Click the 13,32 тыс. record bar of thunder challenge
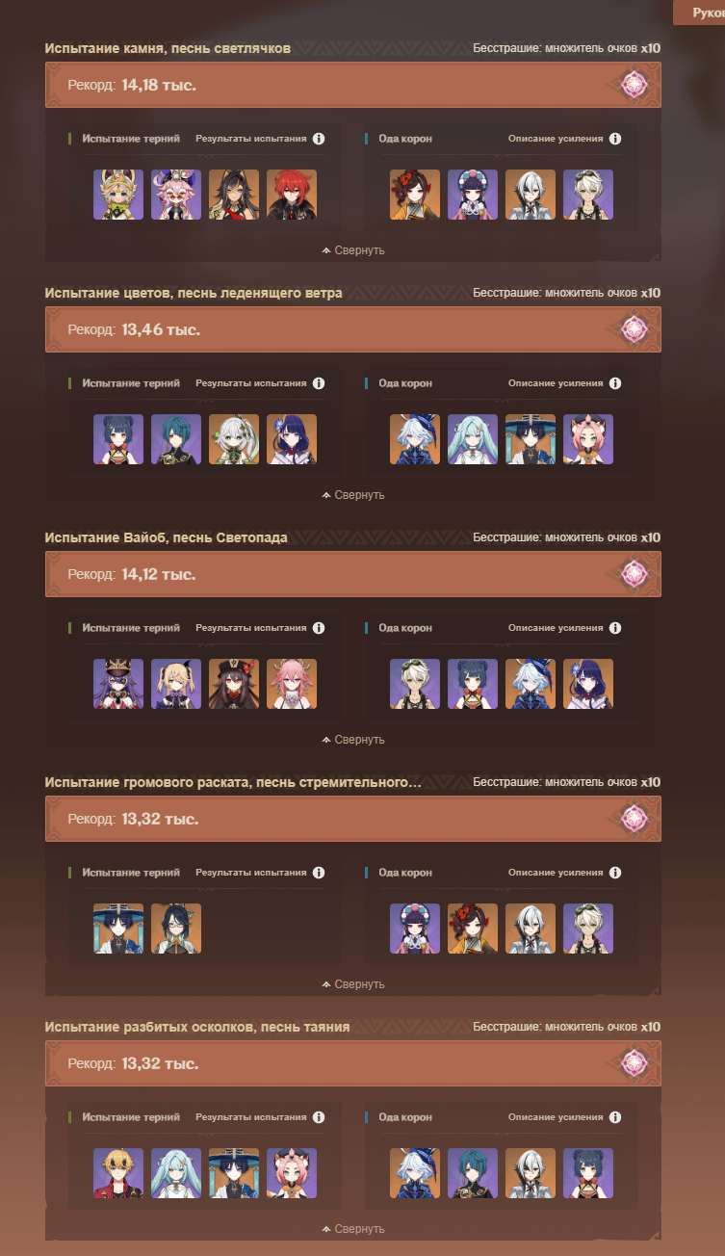 point(353,819)
